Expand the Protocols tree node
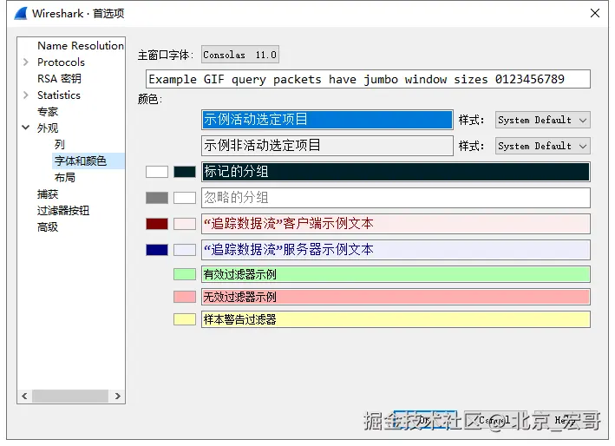The image size is (615, 446). pos(26,62)
